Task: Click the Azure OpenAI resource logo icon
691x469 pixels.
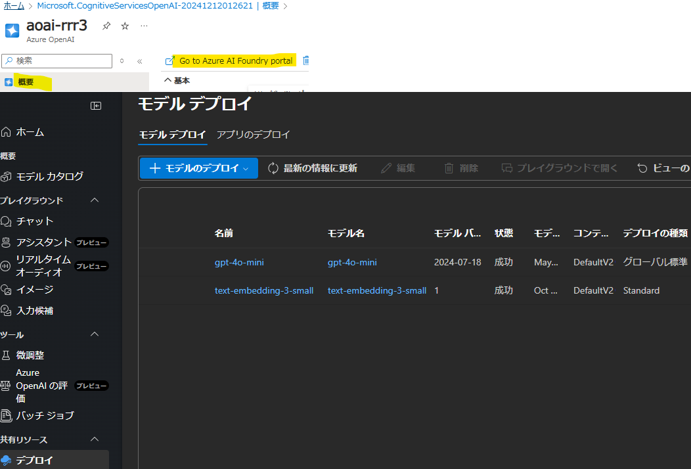Action: pyautogui.click(x=12, y=31)
